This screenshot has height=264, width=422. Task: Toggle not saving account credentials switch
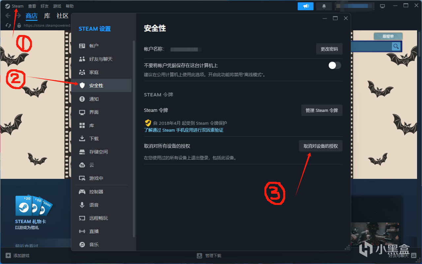(335, 65)
